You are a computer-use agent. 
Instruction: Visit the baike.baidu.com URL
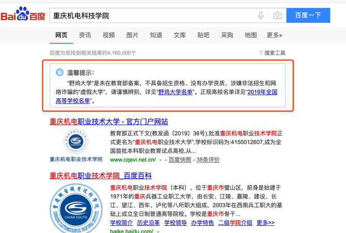tap(132, 231)
